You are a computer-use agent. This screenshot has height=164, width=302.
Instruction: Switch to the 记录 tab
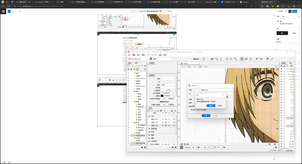[290, 63]
